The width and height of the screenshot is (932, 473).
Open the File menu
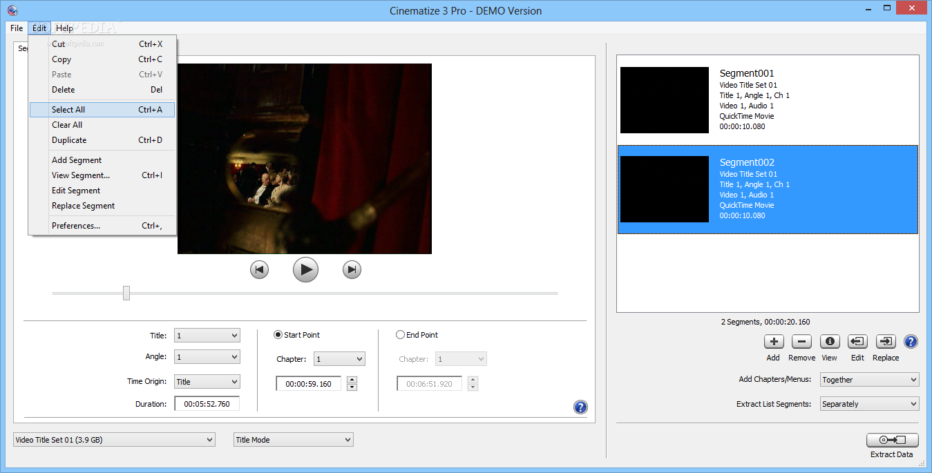(x=17, y=28)
